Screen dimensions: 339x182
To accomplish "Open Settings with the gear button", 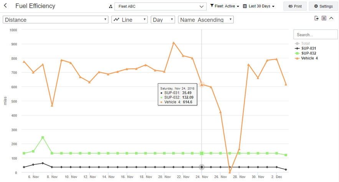I will [323, 6].
